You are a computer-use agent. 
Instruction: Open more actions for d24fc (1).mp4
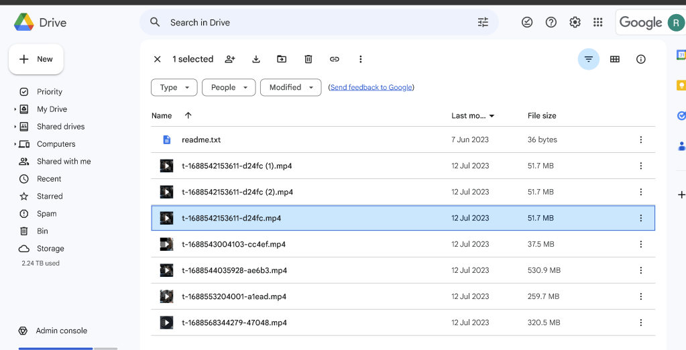640,166
